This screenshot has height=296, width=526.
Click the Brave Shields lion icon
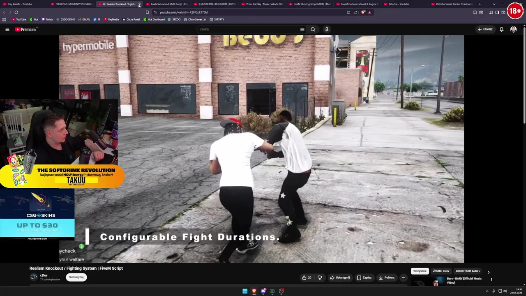(363, 12)
